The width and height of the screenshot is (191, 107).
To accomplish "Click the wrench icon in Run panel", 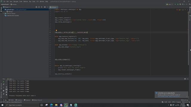I will tap(4, 84).
